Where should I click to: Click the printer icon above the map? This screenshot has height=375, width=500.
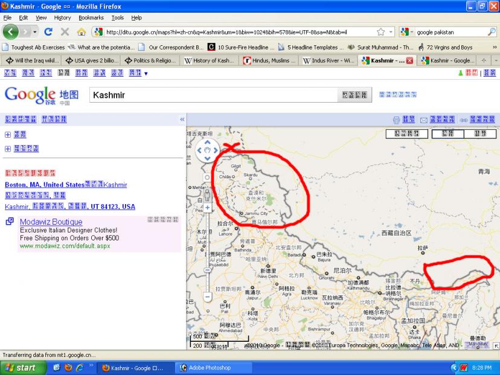(x=396, y=120)
